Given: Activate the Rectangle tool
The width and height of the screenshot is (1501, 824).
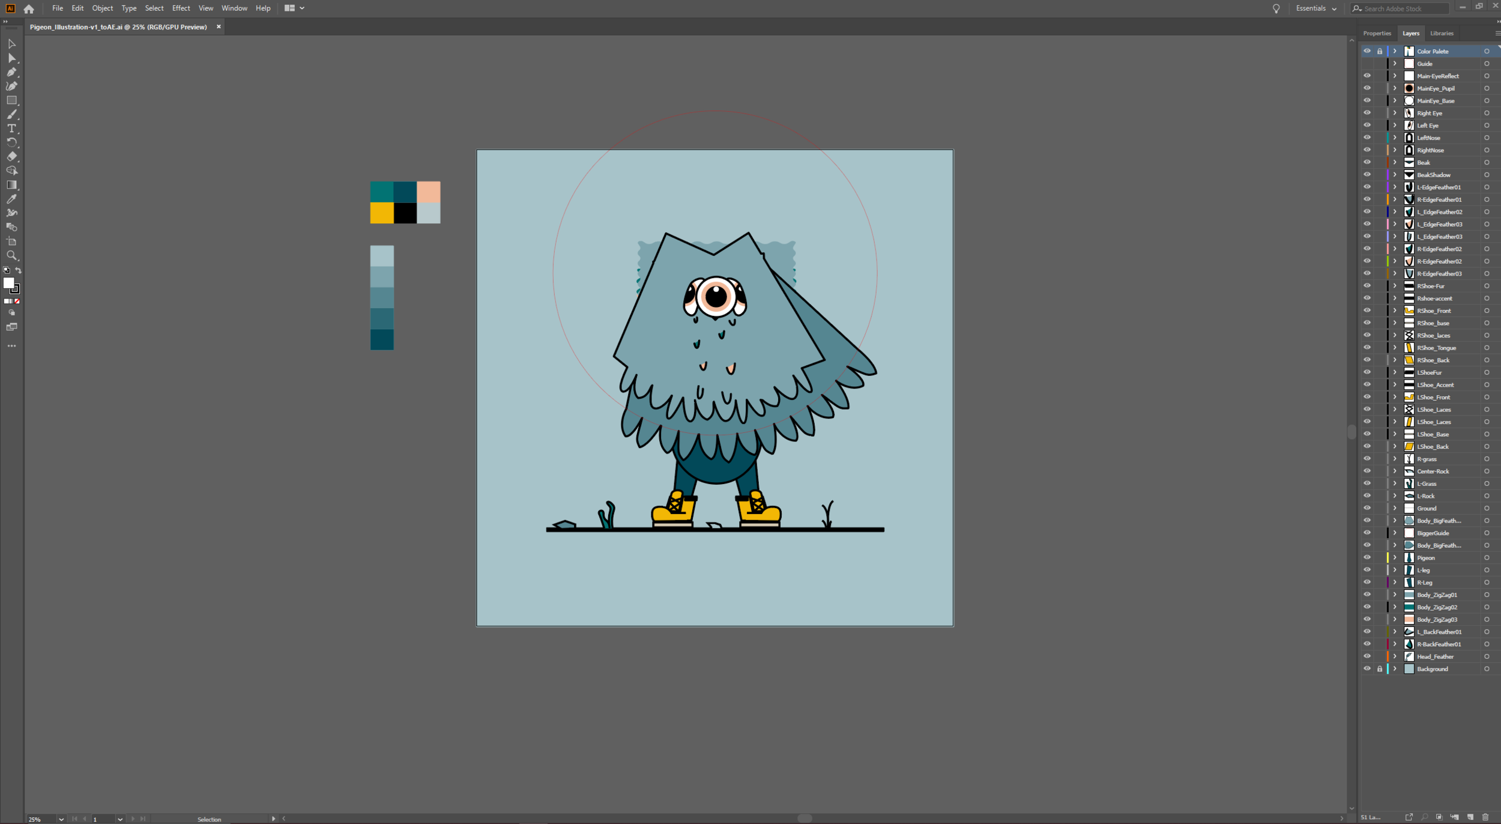Looking at the screenshot, I should [x=11, y=100].
